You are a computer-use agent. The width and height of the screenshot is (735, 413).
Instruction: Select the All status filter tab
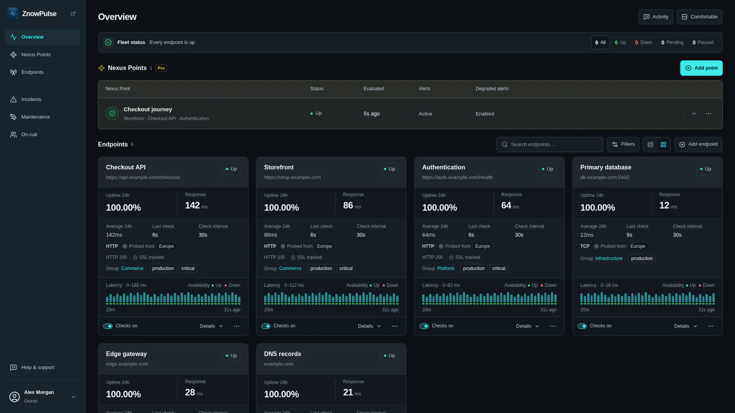pos(600,42)
